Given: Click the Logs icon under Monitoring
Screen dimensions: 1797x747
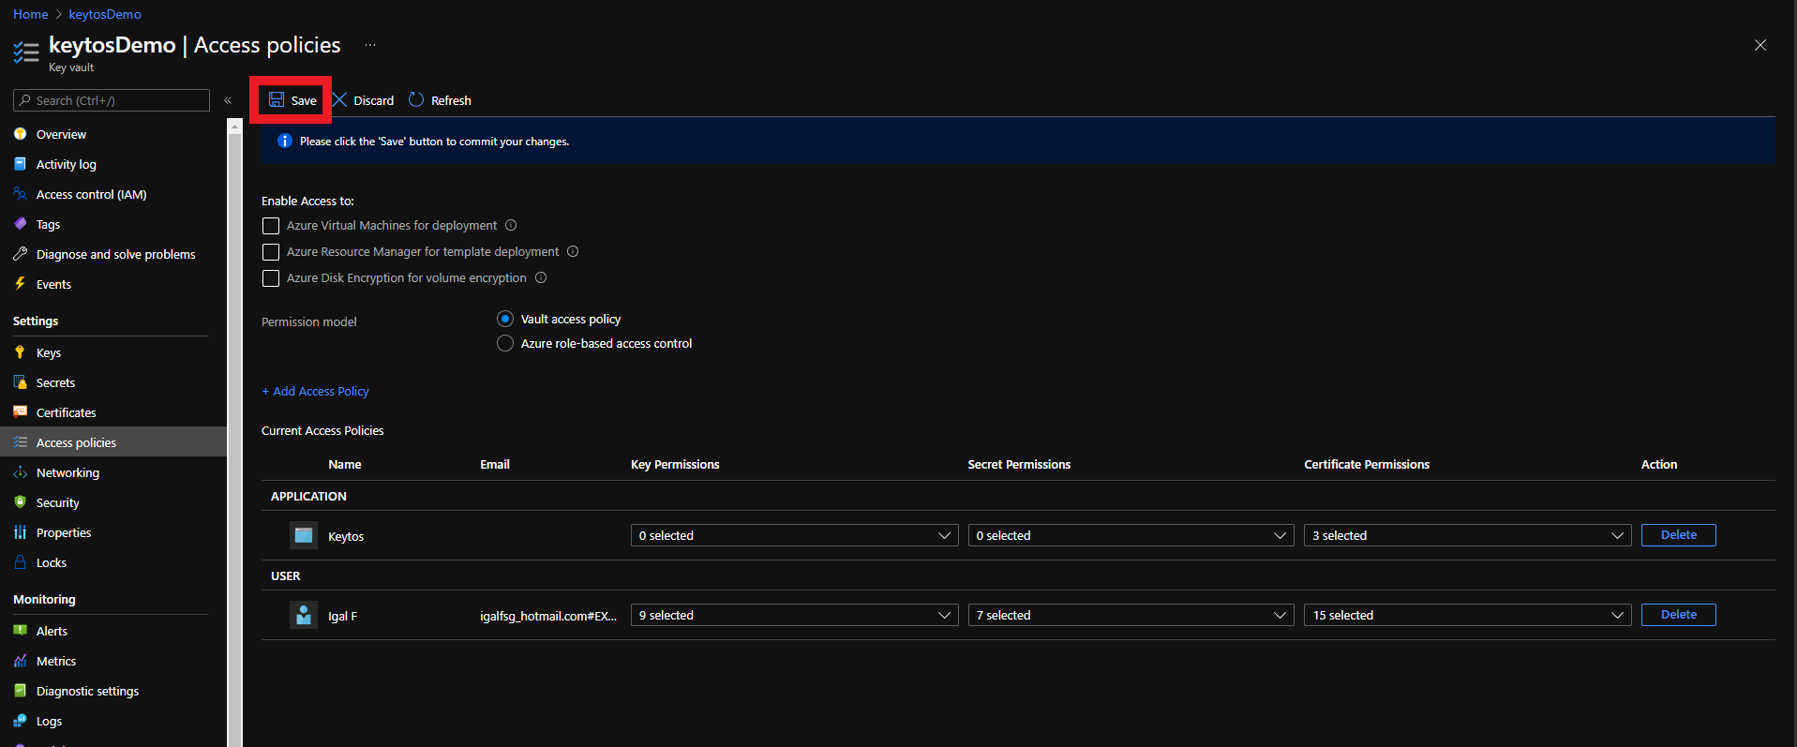Looking at the screenshot, I should pos(20,721).
